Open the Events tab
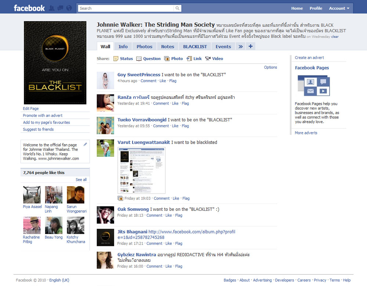The image size is (367, 286). click(223, 47)
